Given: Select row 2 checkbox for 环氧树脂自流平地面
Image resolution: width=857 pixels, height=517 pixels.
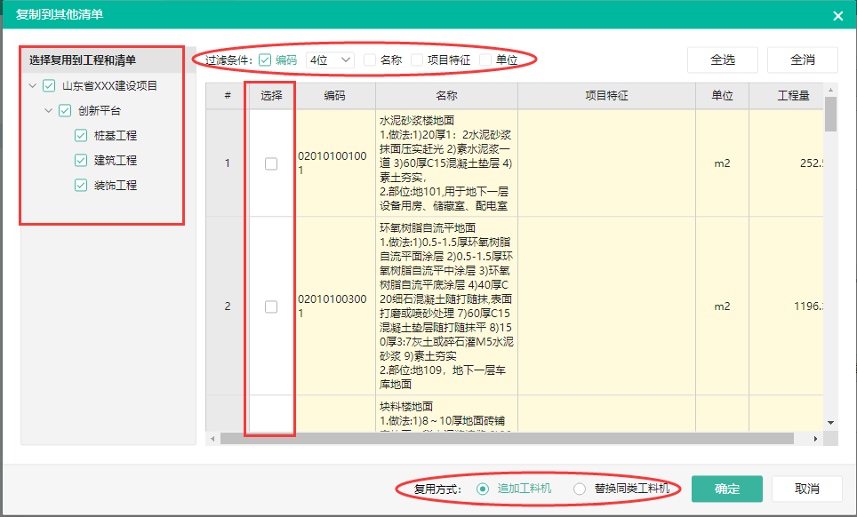Looking at the screenshot, I should coord(271,306).
